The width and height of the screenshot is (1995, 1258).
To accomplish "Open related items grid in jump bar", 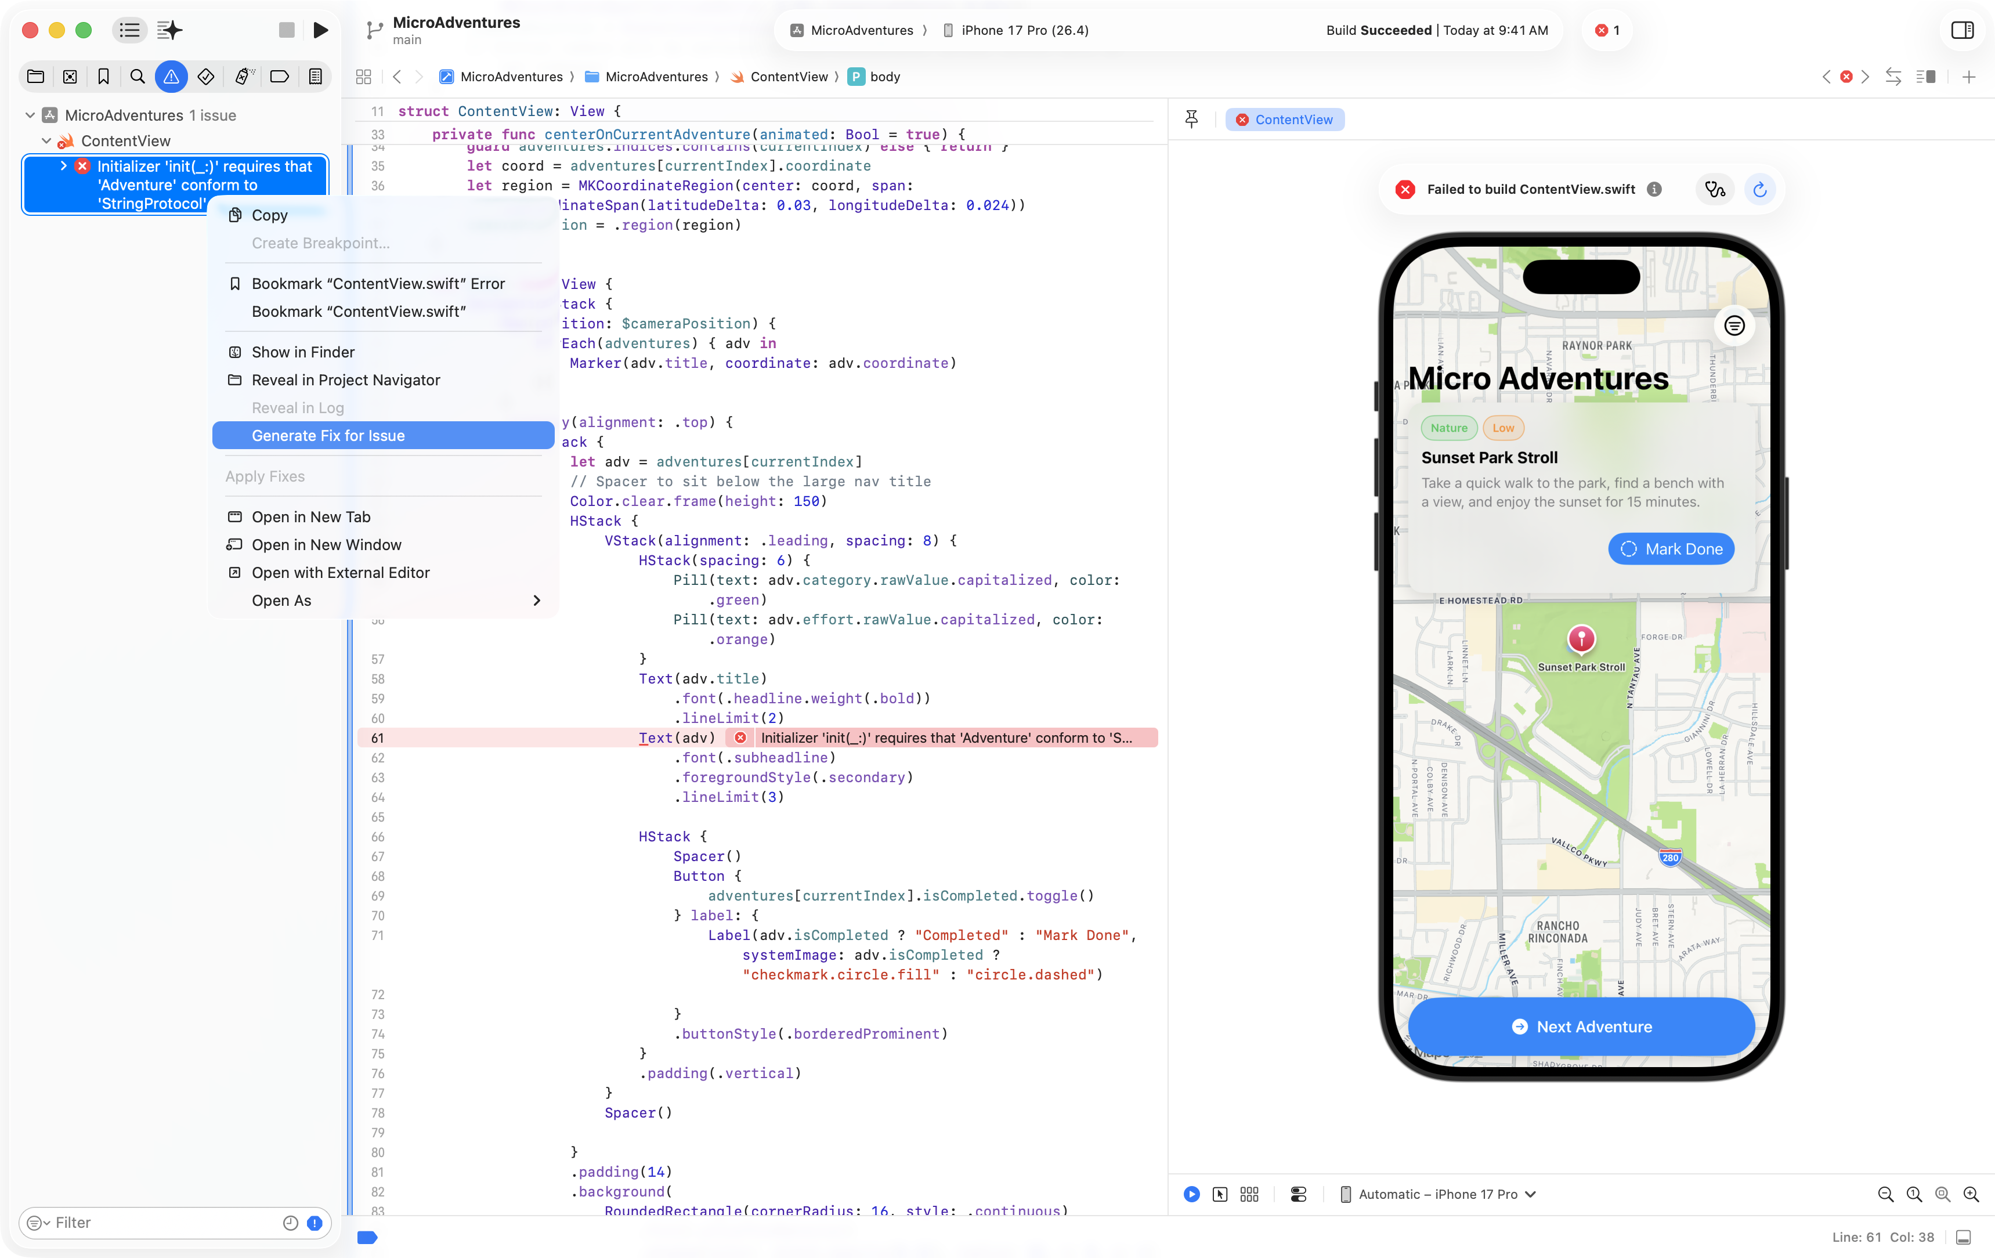I will (x=364, y=77).
